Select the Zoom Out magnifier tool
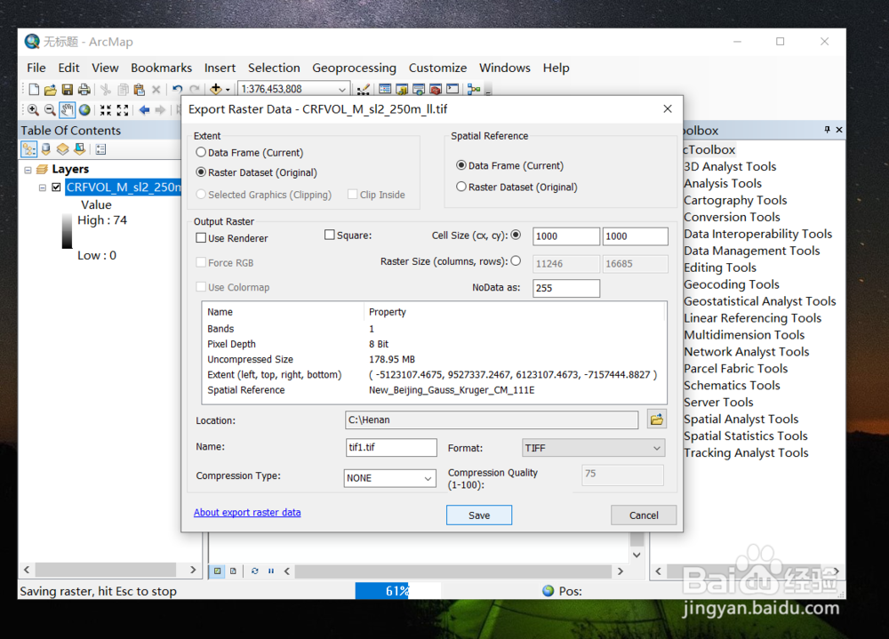Screen dimensions: 889x639 (50, 110)
